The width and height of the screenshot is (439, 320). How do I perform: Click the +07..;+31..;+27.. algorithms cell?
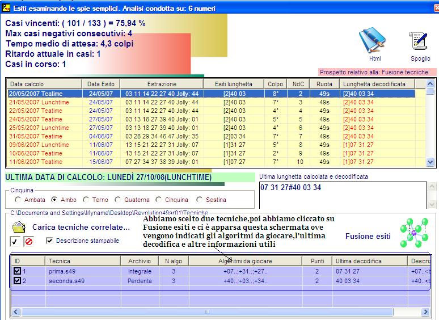245,271
